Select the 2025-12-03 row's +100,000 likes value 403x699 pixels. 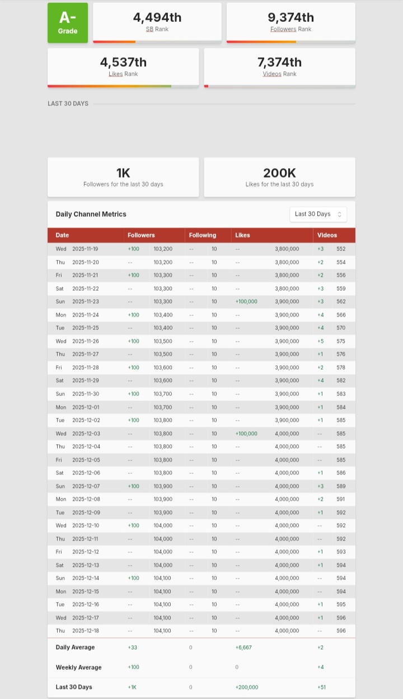[246, 434]
